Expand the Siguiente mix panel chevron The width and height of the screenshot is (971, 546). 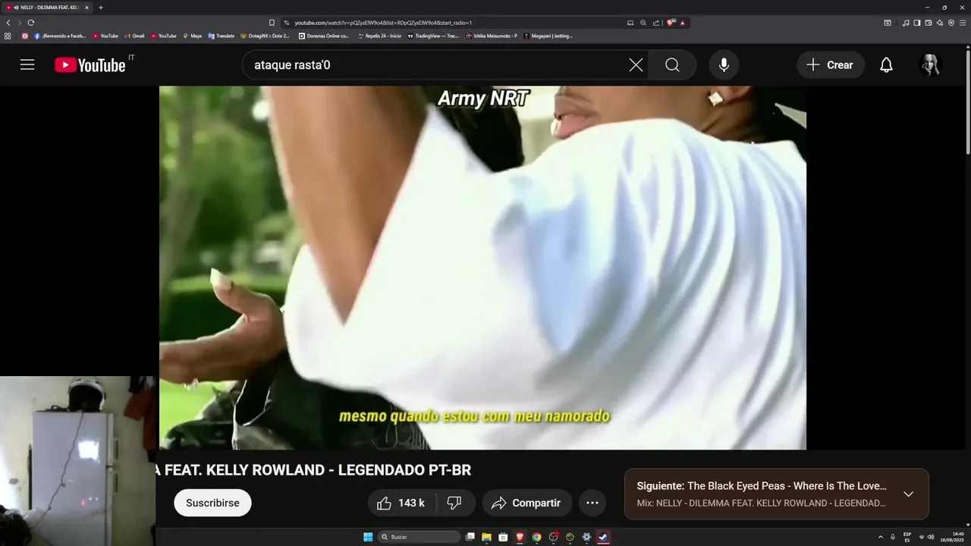908,494
